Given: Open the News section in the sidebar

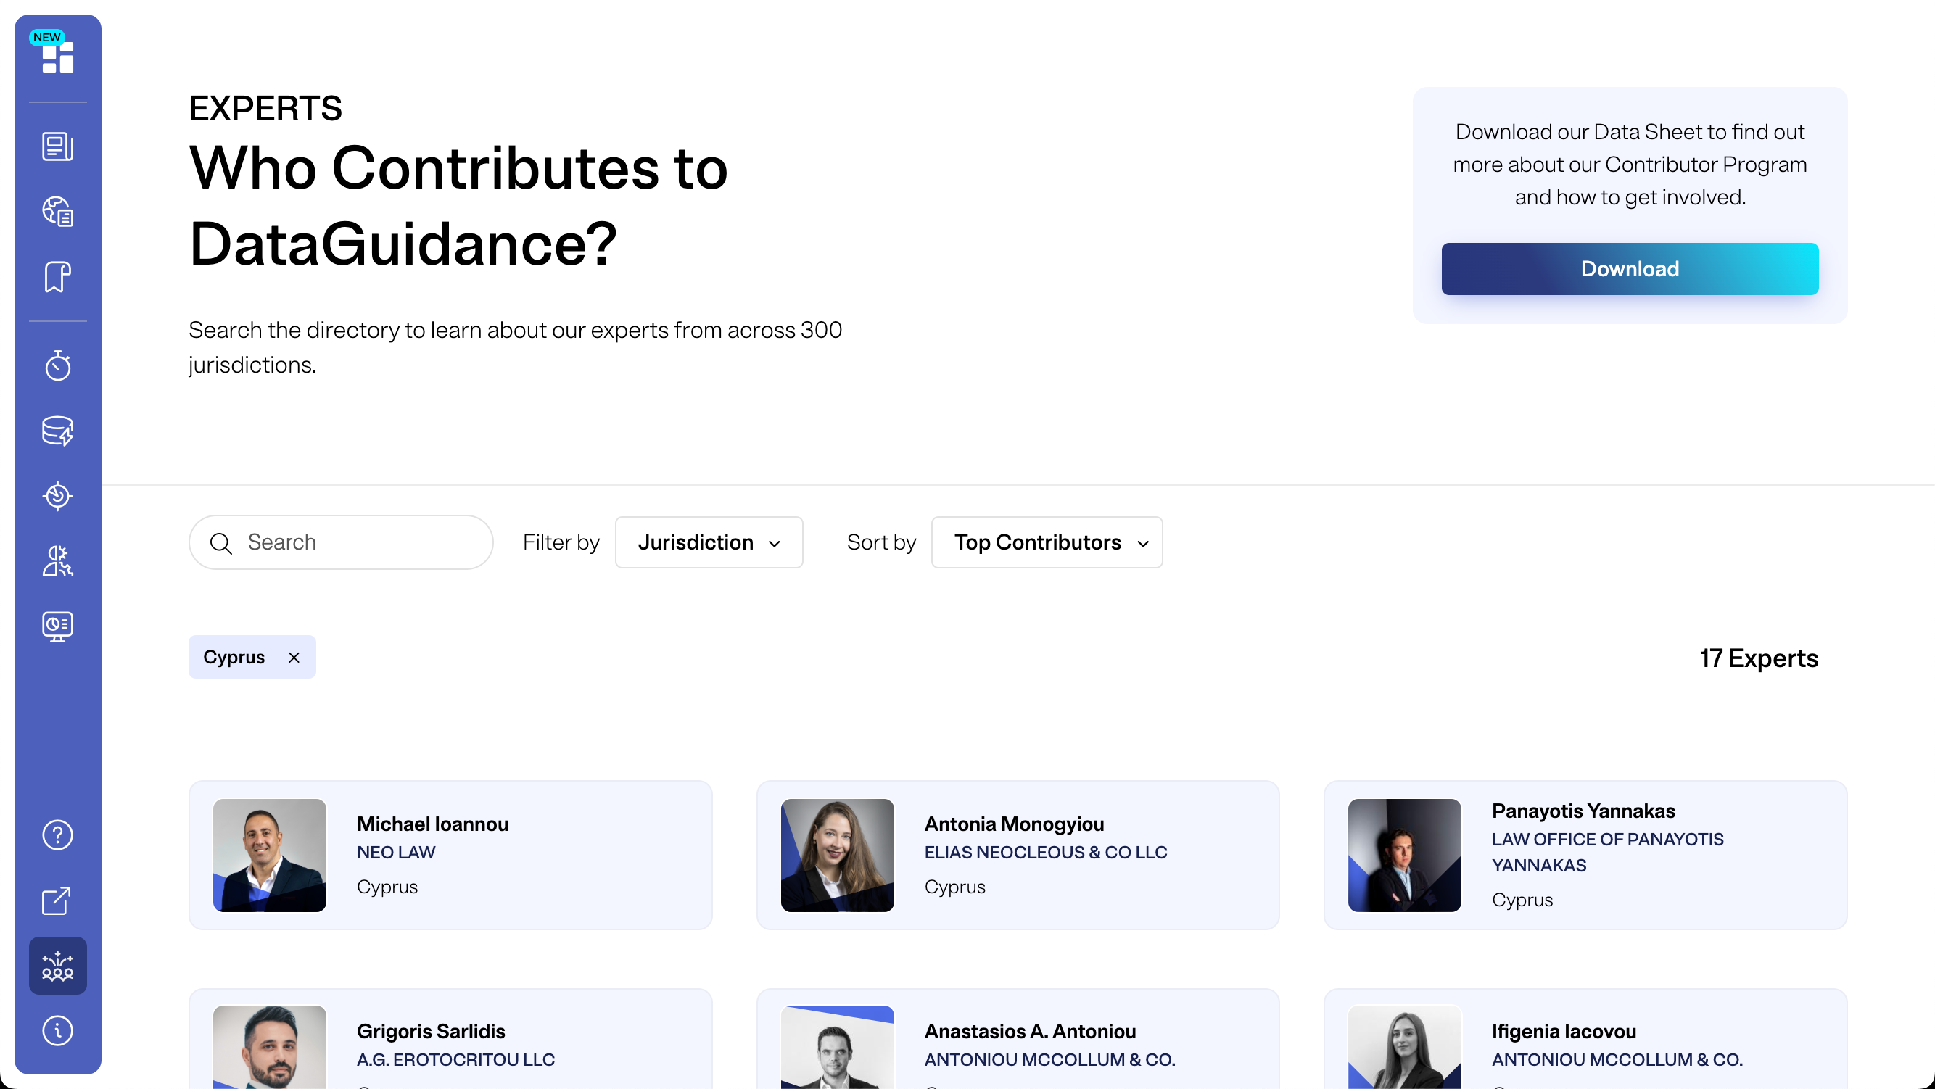Looking at the screenshot, I should click(x=58, y=147).
